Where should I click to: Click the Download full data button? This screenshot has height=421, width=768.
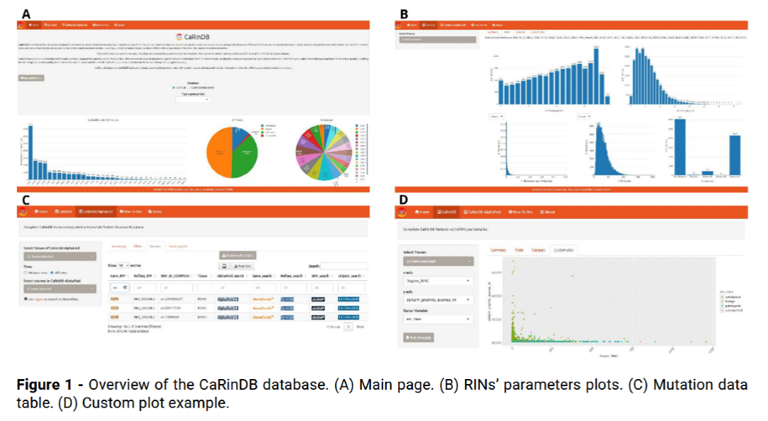coord(237,255)
